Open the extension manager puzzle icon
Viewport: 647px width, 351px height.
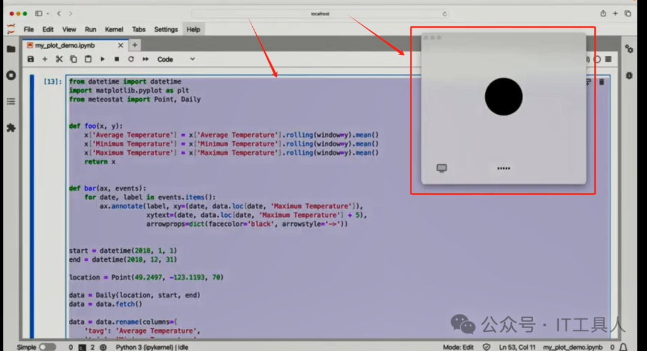(11, 128)
